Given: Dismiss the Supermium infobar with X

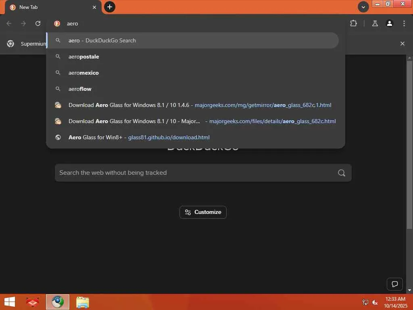Looking at the screenshot, I should (402, 44).
